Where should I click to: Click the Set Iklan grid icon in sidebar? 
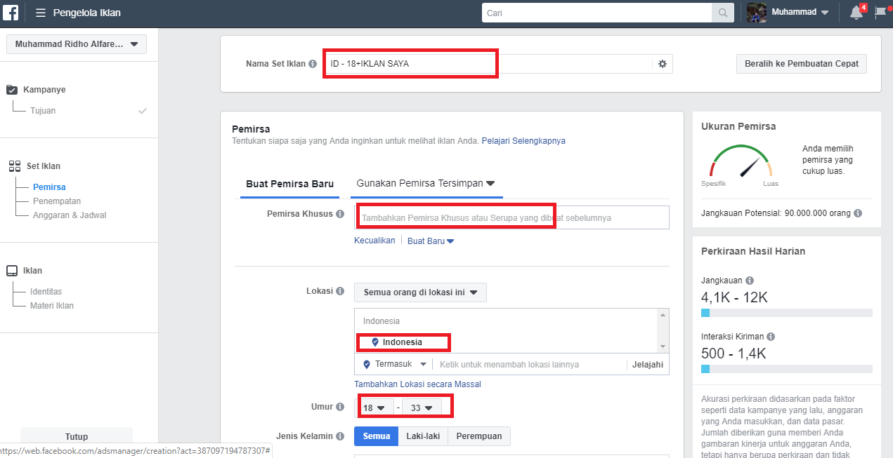coord(14,166)
